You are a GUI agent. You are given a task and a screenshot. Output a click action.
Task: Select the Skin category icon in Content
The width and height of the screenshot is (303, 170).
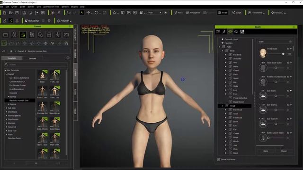pos(23,34)
